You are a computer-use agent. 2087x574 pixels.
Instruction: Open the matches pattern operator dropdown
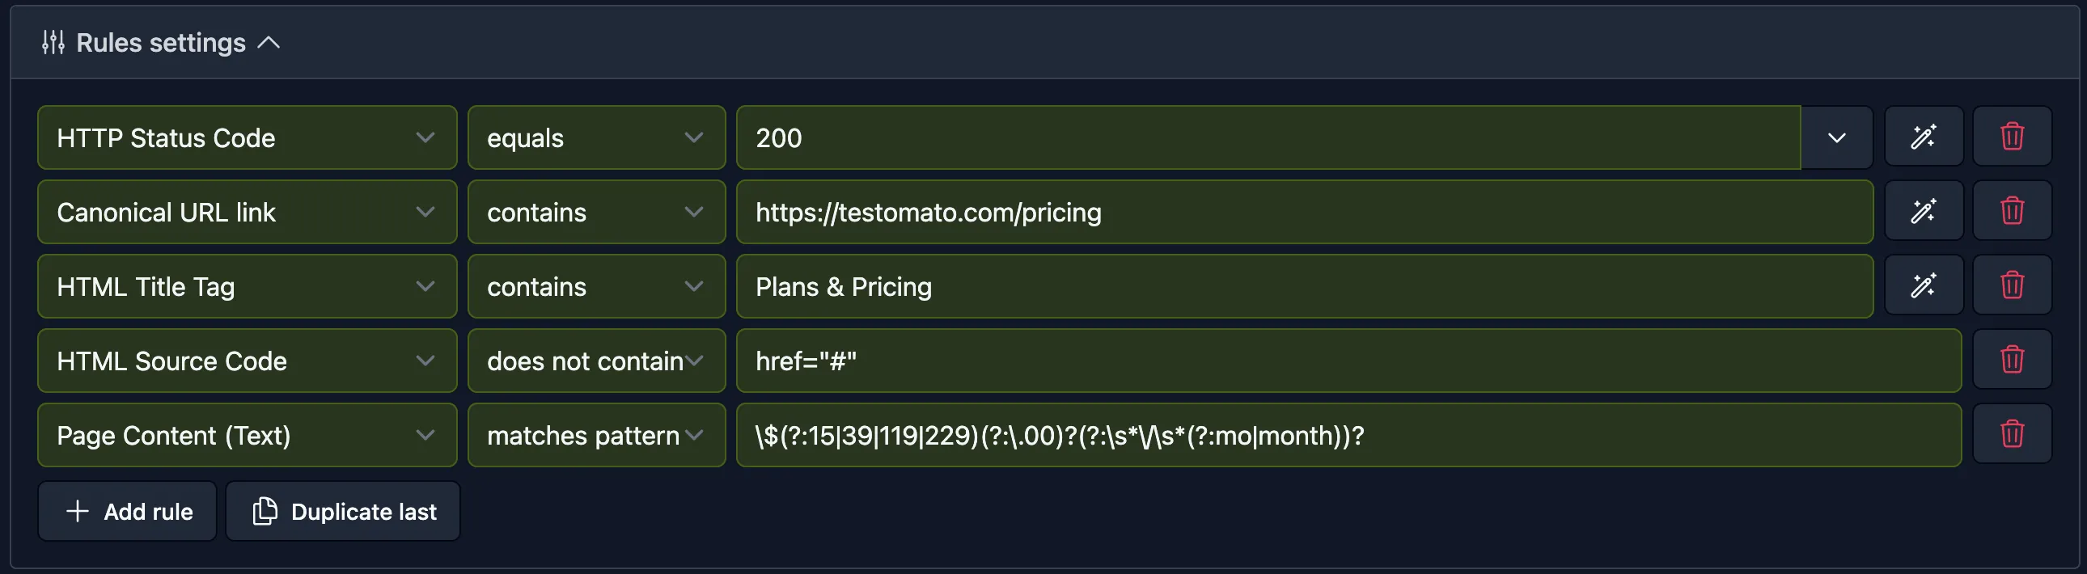pos(693,435)
